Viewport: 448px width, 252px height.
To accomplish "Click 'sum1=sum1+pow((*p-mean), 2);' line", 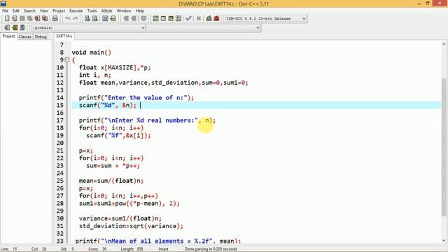I will (129, 204).
